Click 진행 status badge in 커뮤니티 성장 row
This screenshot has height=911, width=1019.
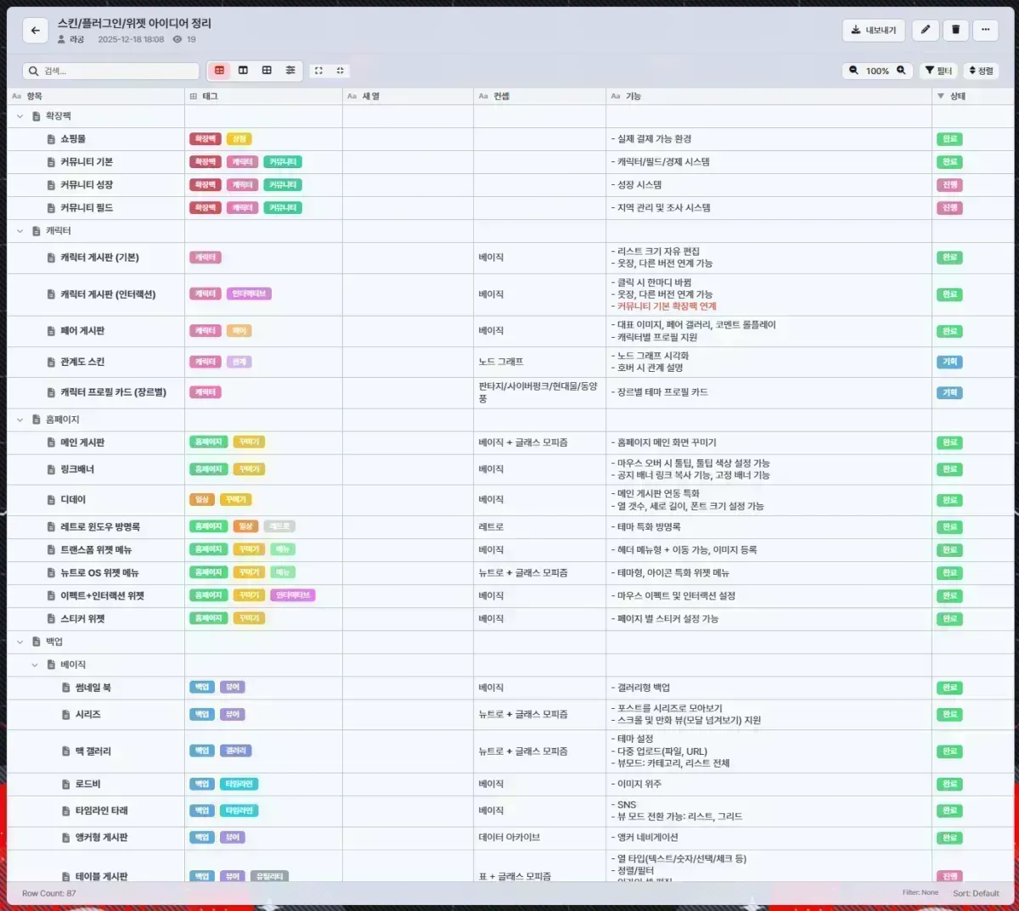(949, 185)
